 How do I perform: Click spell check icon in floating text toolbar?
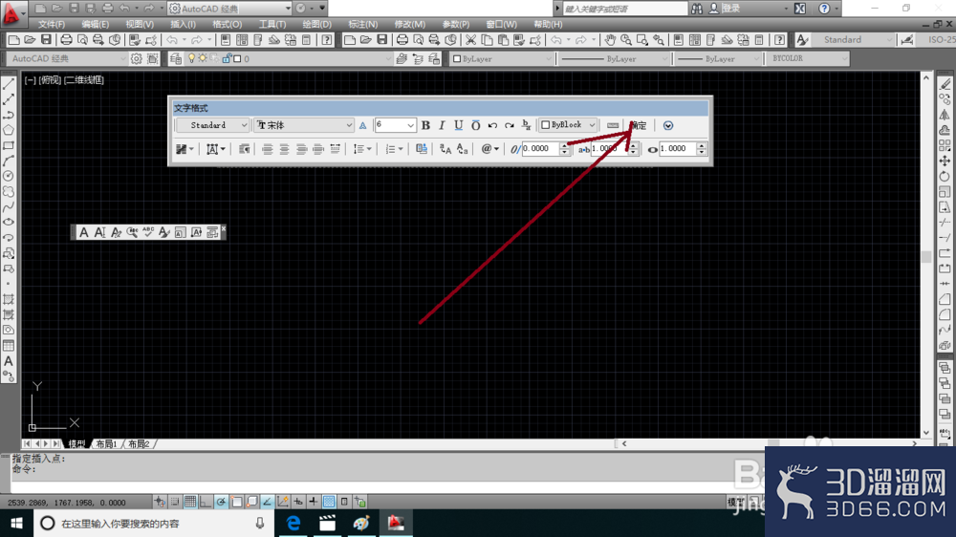tap(148, 232)
